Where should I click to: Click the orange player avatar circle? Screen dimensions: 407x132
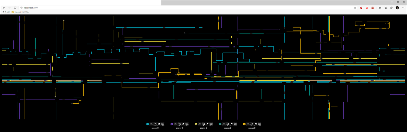244,124
